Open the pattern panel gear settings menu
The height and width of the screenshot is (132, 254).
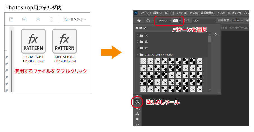(216, 35)
